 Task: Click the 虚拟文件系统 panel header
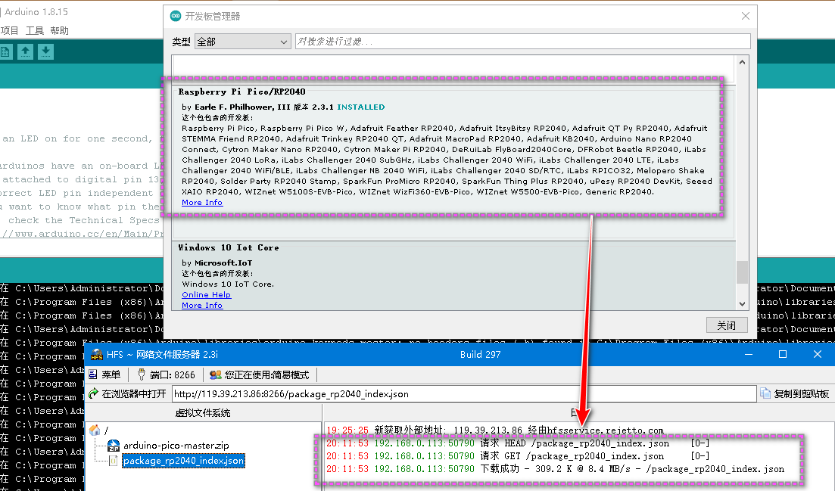pos(203,413)
